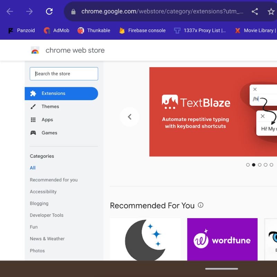The image size is (277, 277).
Task: Tap the Android navigation home pill
Action: [x=222, y=269]
